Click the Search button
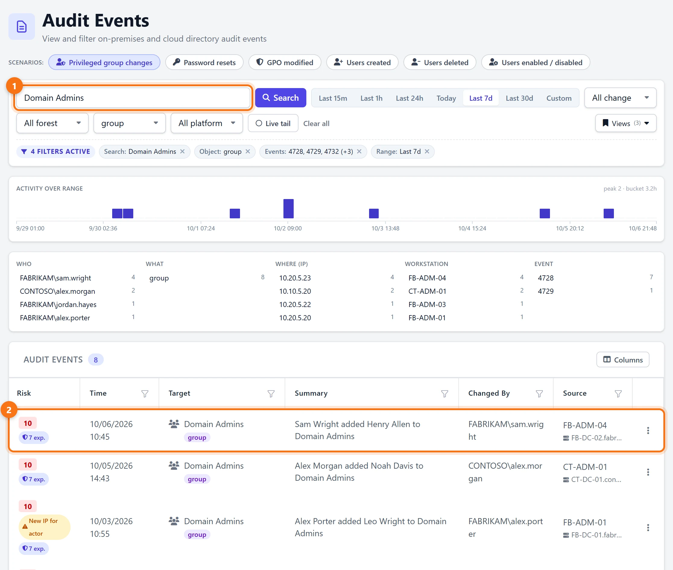 (280, 98)
